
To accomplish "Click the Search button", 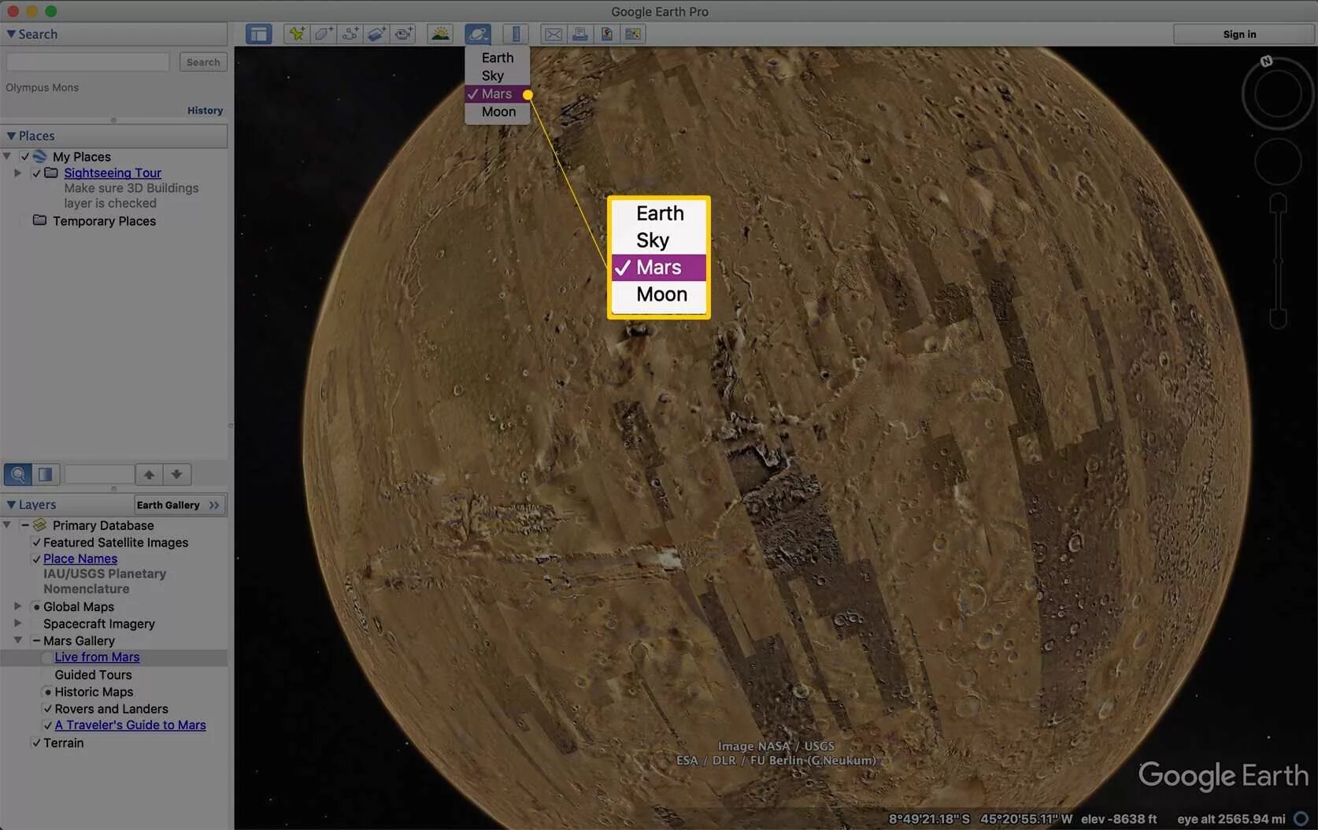I will [x=203, y=62].
